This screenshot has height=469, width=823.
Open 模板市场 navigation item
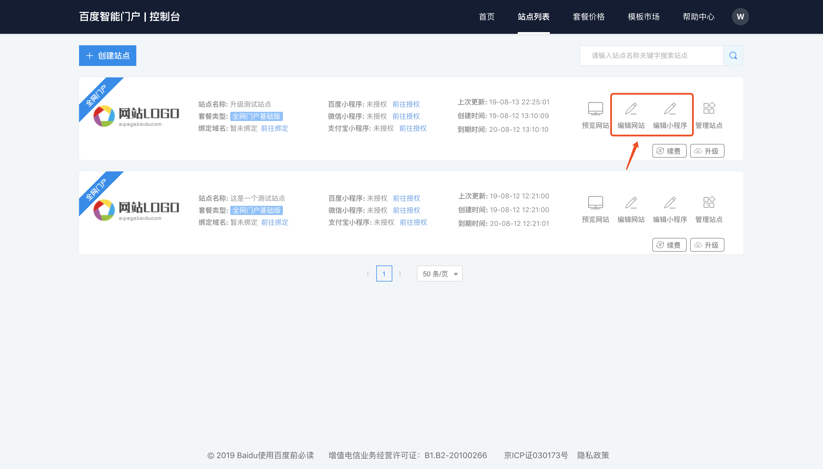[643, 17]
